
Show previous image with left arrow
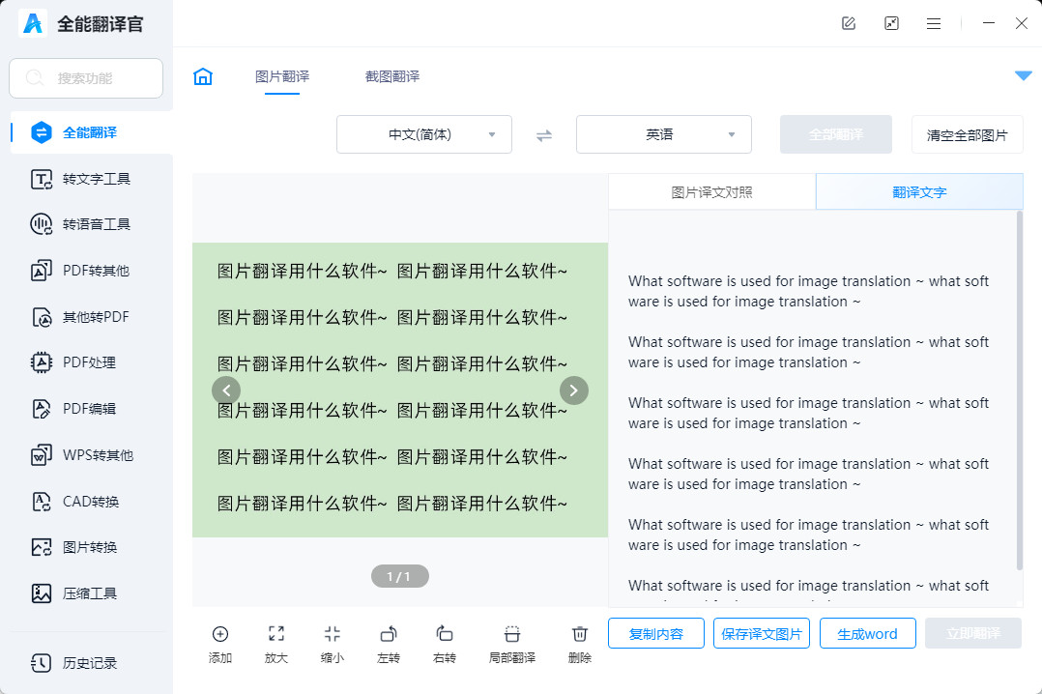tap(226, 390)
